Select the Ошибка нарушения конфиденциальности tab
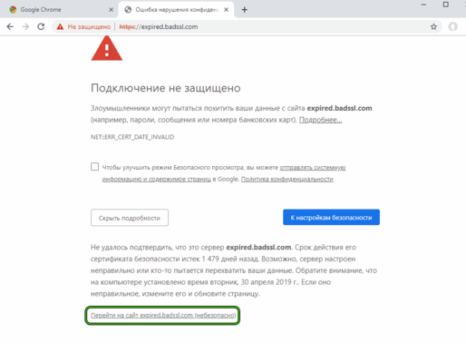466x343 pixels. point(176,10)
